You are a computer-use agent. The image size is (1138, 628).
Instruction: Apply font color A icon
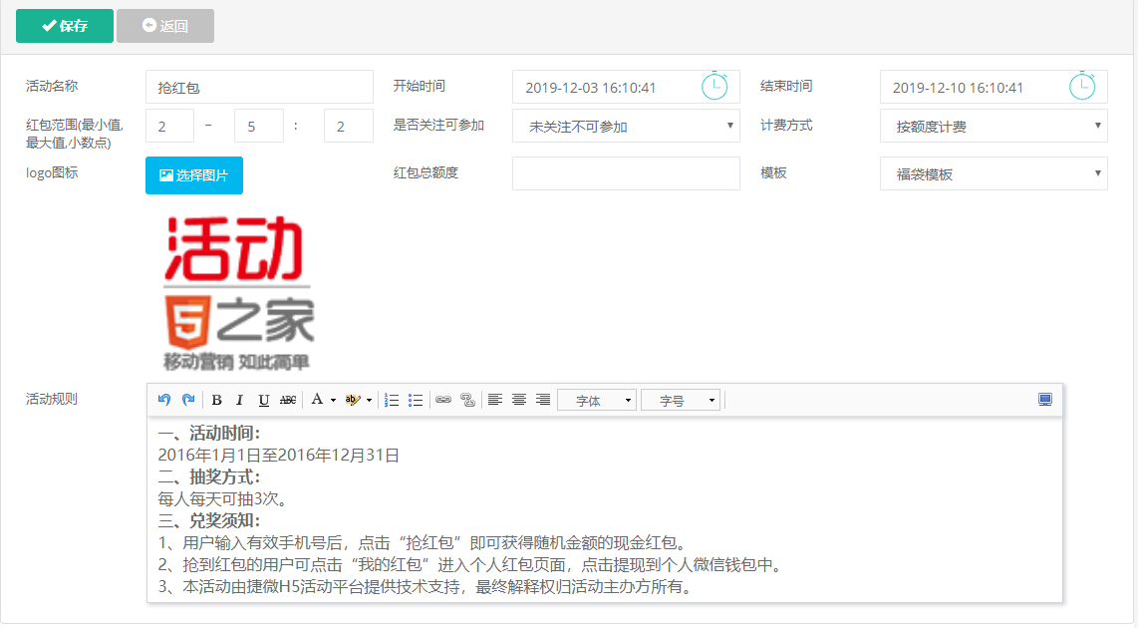[317, 400]
